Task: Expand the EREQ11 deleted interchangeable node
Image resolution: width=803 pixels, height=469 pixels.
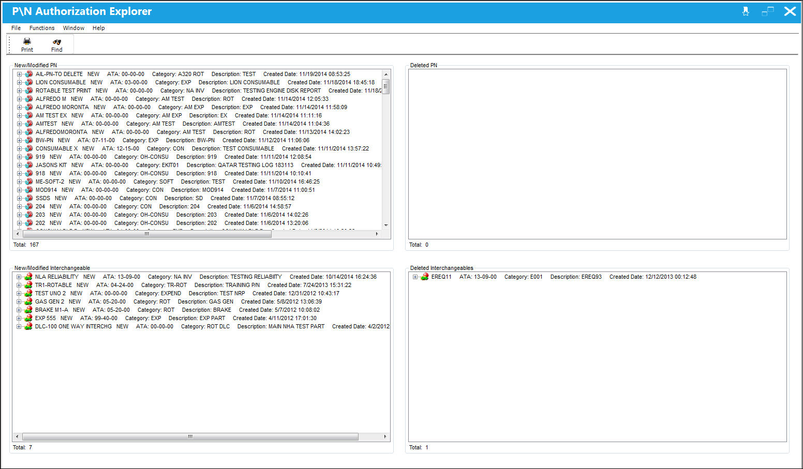Action: [x=415, y=277]
